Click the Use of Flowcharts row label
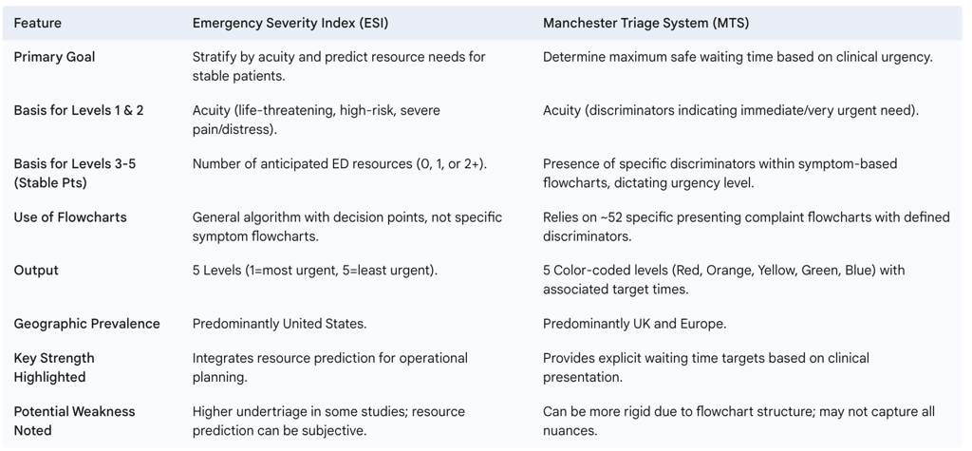This screenshot has height=451, width=972. 70,217
